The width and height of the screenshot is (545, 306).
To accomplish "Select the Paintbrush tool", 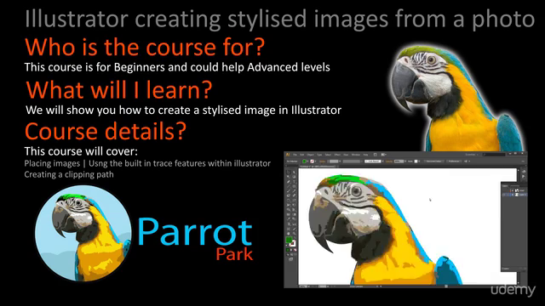I will (x=288, y=190).
